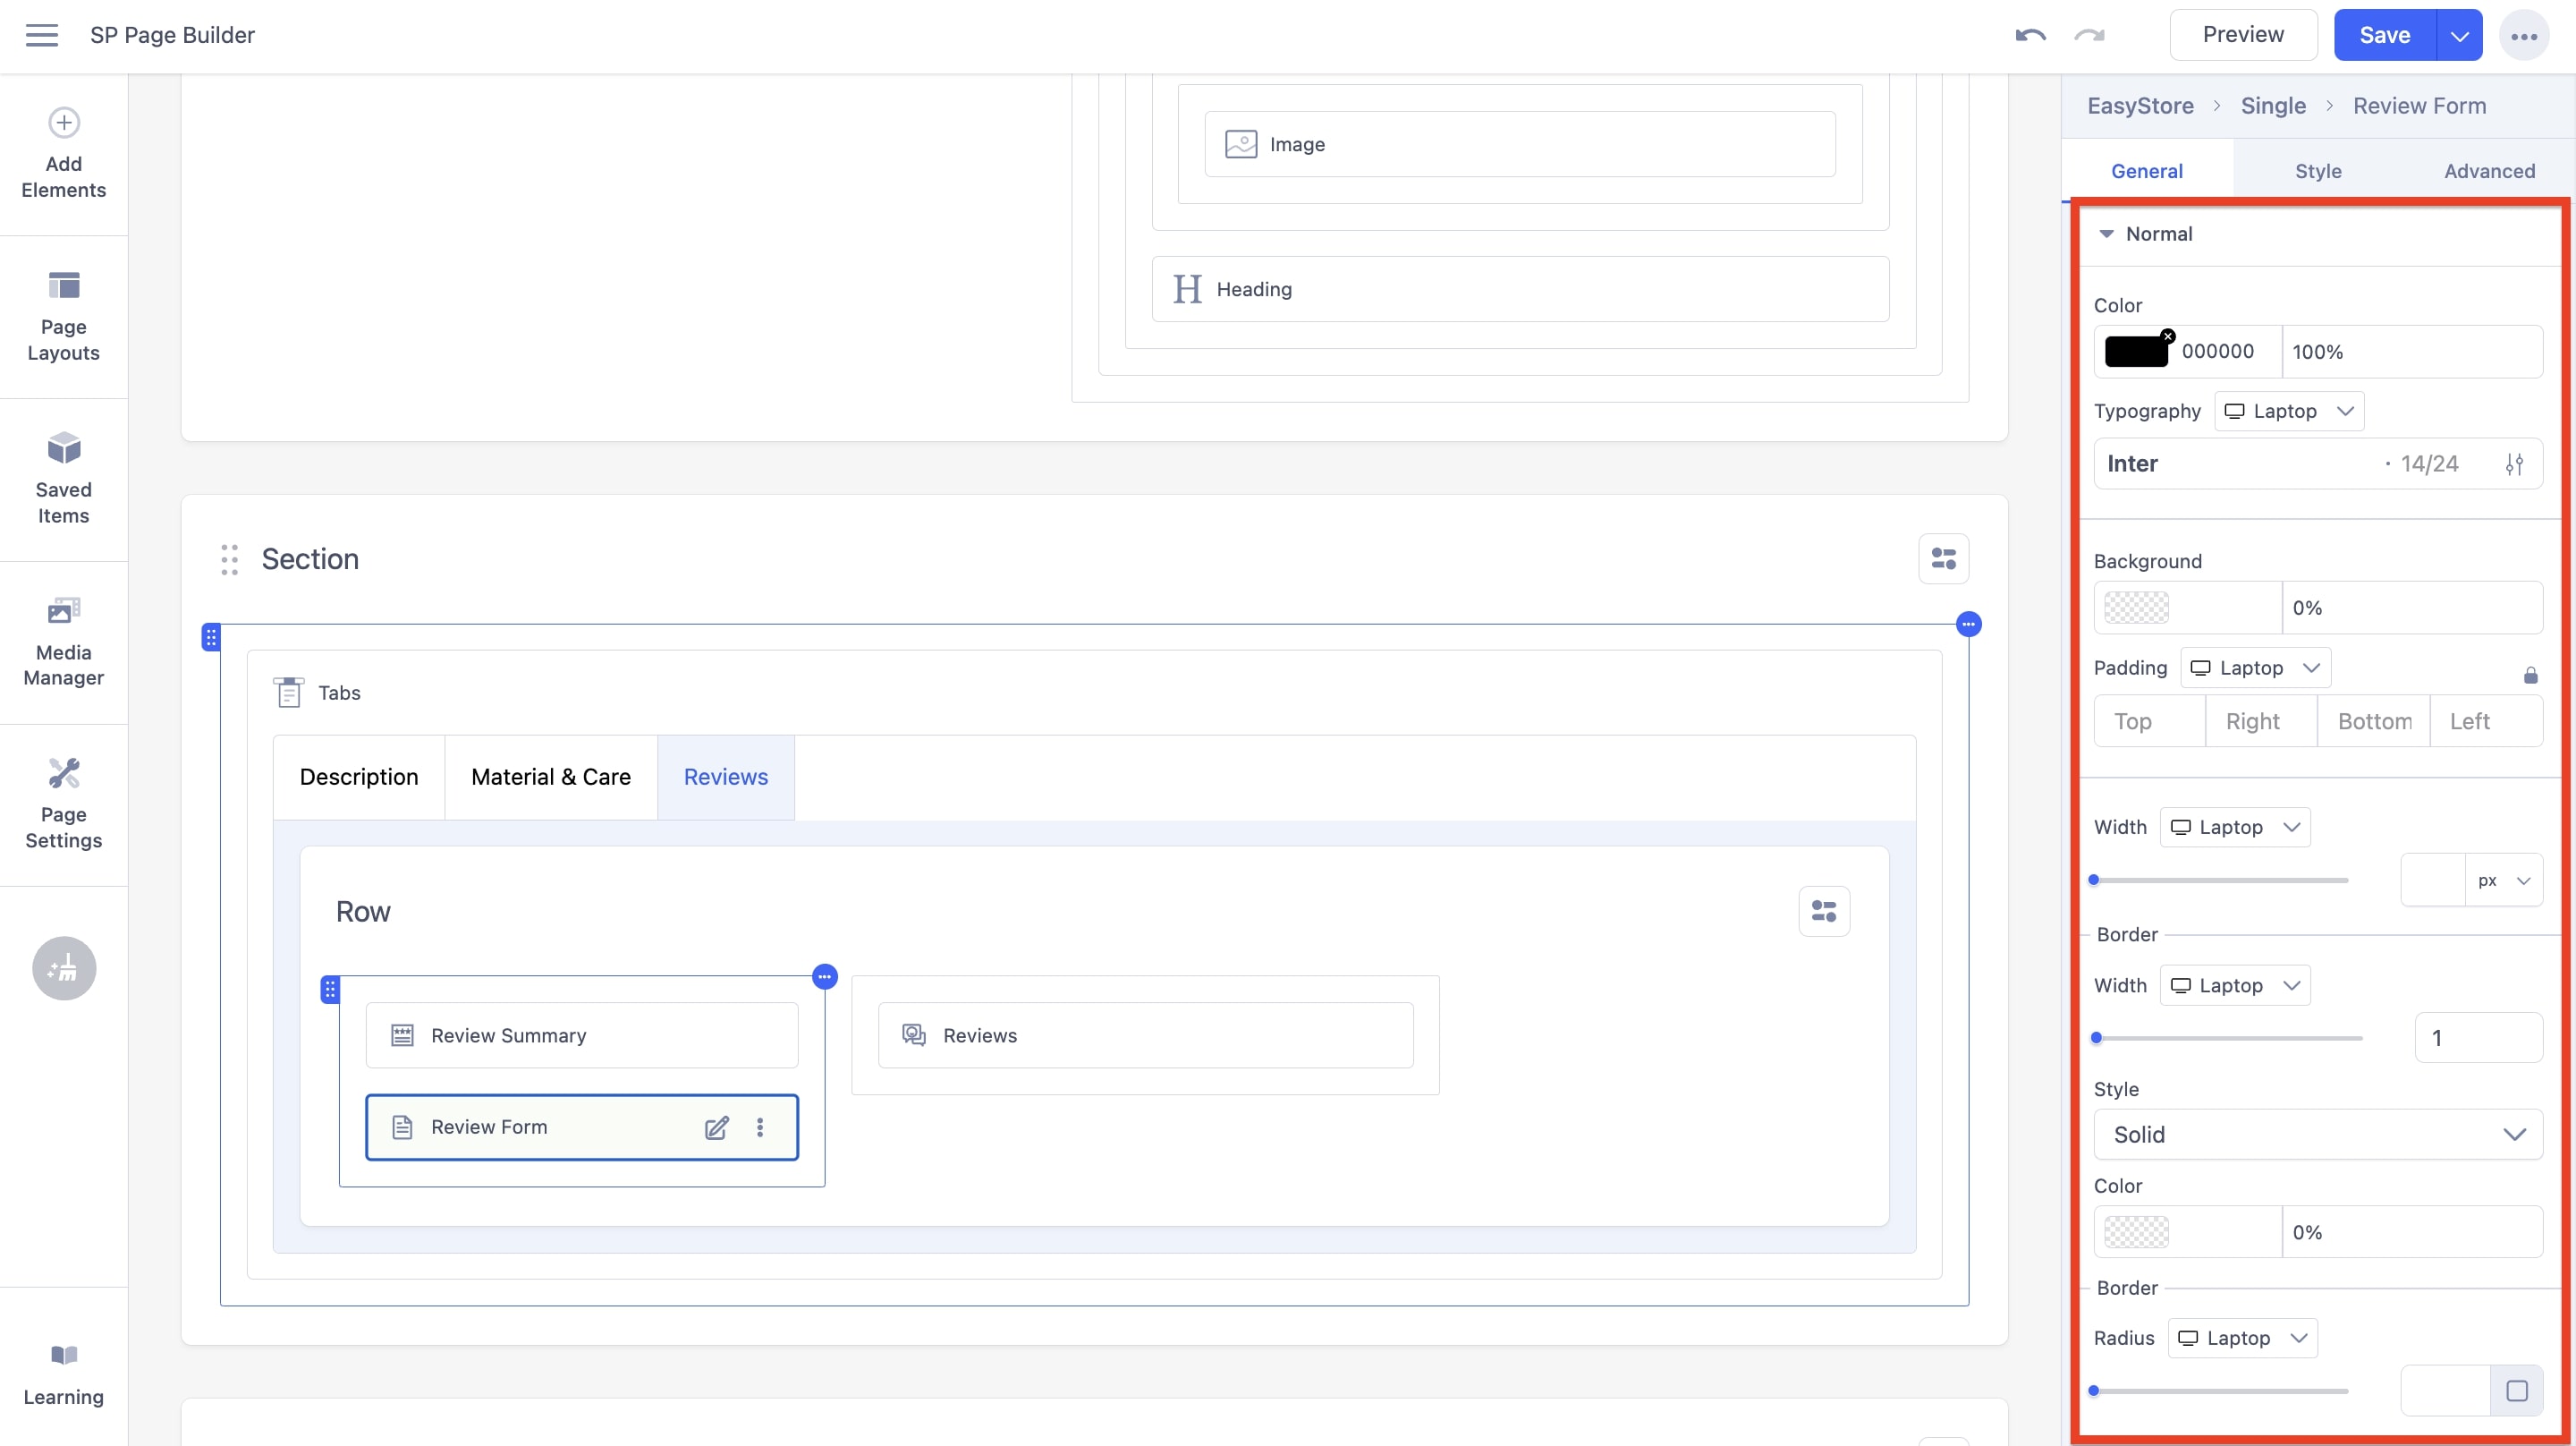Open the Section layout options icon
2576x1446 pixels.
pos(1944,558)
